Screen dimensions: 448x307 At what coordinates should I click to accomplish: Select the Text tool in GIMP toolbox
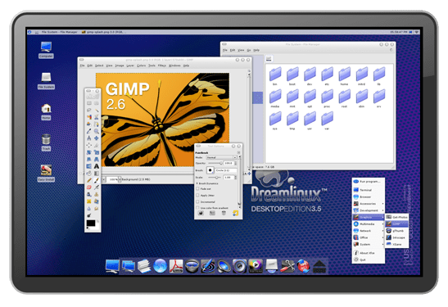point(97,166)
